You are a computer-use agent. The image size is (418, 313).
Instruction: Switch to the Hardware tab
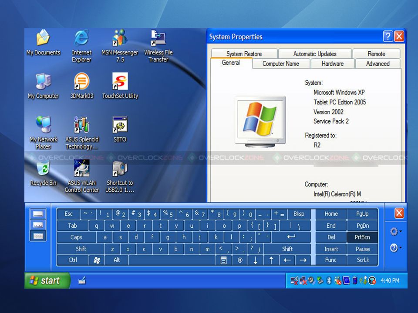[x=332, y=63]
